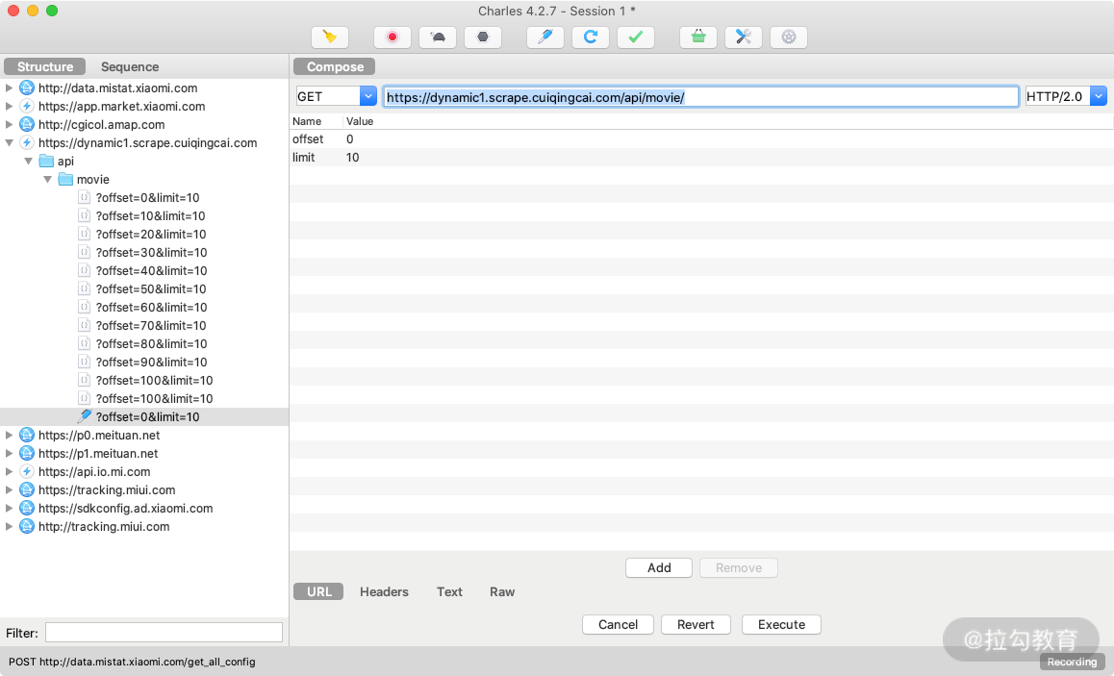Select the ?offset=90&limit=10 request
This screenshot has width=1114, height=676.
(x=151, y=363)
